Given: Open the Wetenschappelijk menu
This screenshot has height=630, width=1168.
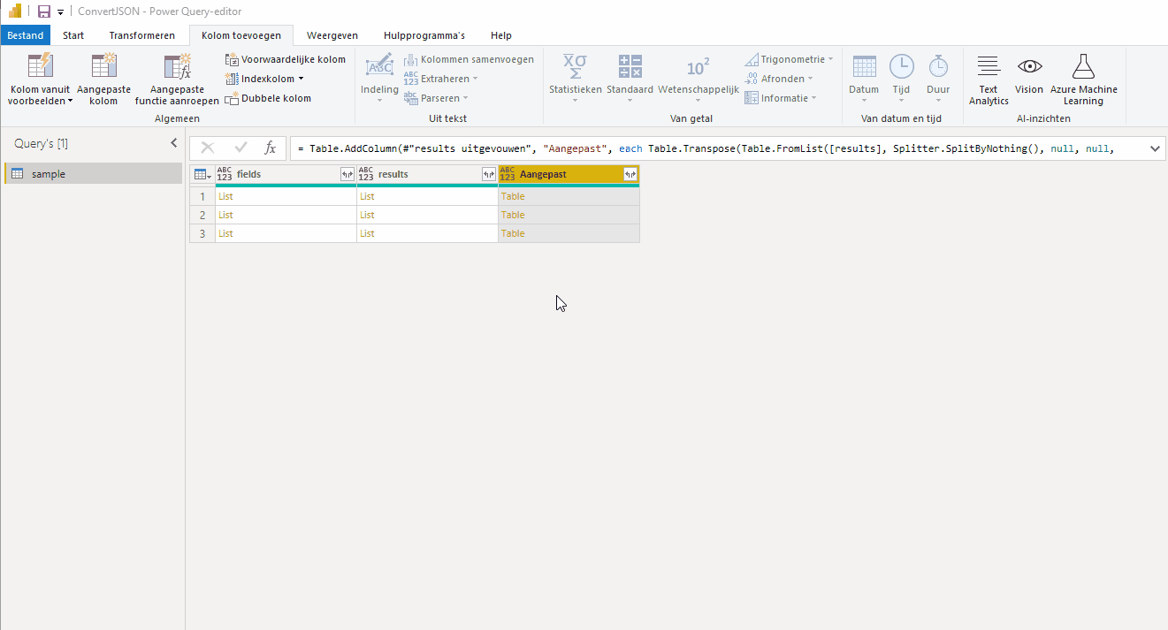Looking at the screenshot, I should pos(698,80).
